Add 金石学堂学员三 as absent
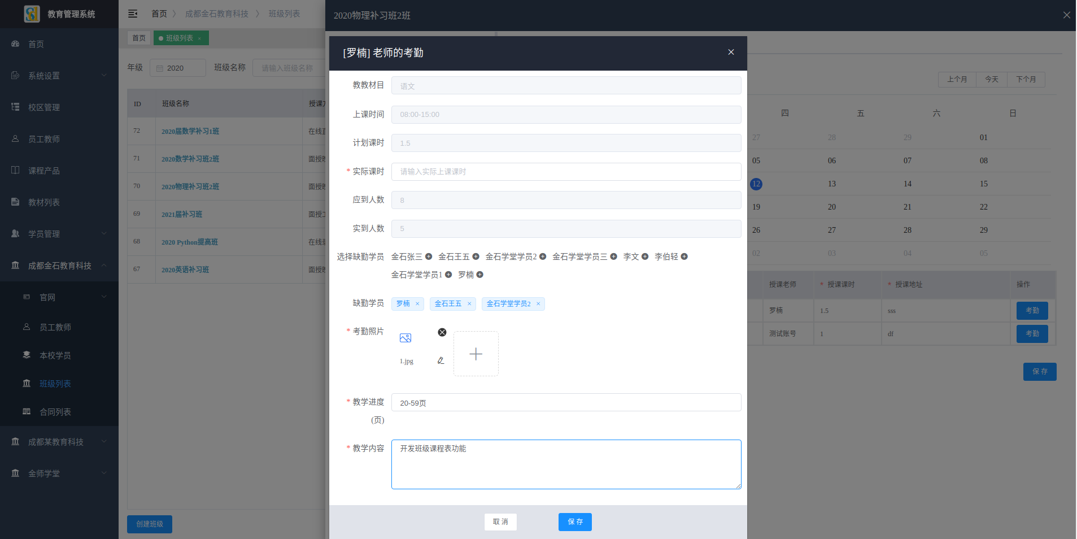 (x=613, y=257)
